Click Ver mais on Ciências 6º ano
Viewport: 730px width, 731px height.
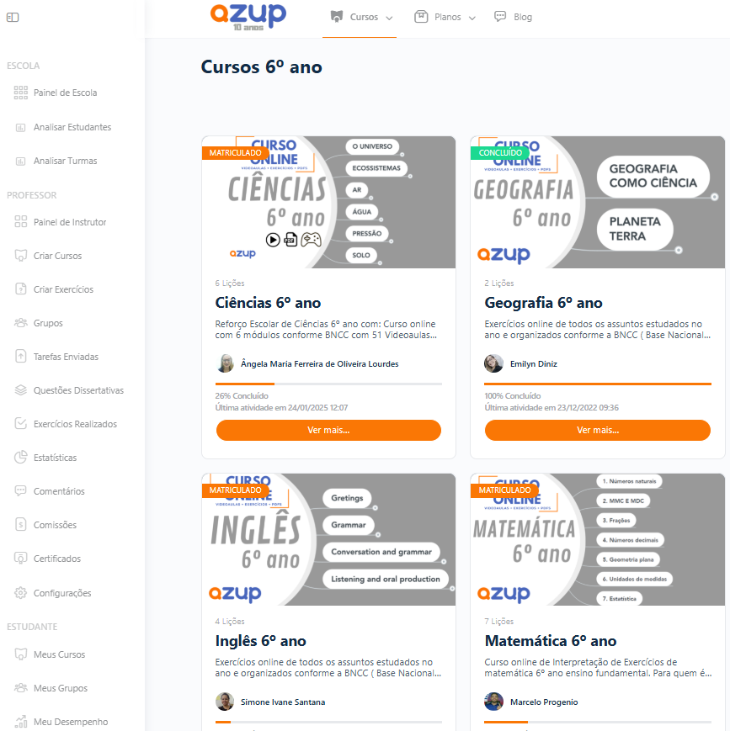click(328, 430)
